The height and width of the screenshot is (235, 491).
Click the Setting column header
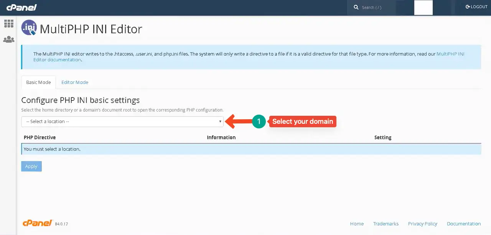click(382, 137)
